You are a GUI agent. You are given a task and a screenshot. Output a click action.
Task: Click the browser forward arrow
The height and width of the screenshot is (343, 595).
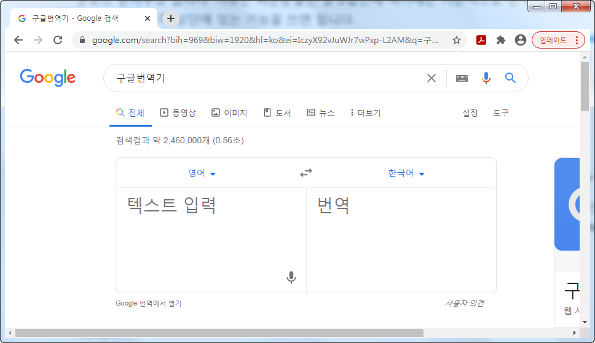(38, 40)
